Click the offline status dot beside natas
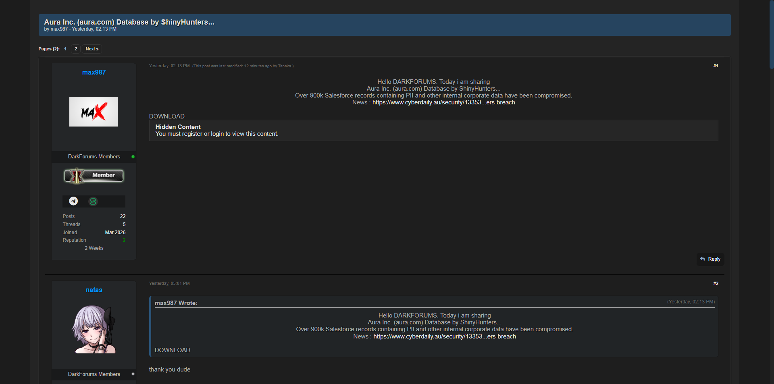 (133, 374)
